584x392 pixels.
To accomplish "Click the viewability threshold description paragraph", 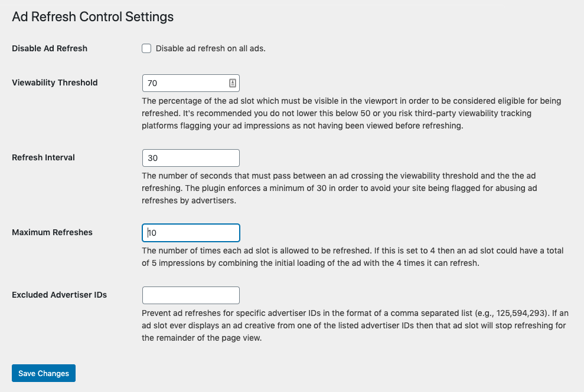I will tap(351, 113).
